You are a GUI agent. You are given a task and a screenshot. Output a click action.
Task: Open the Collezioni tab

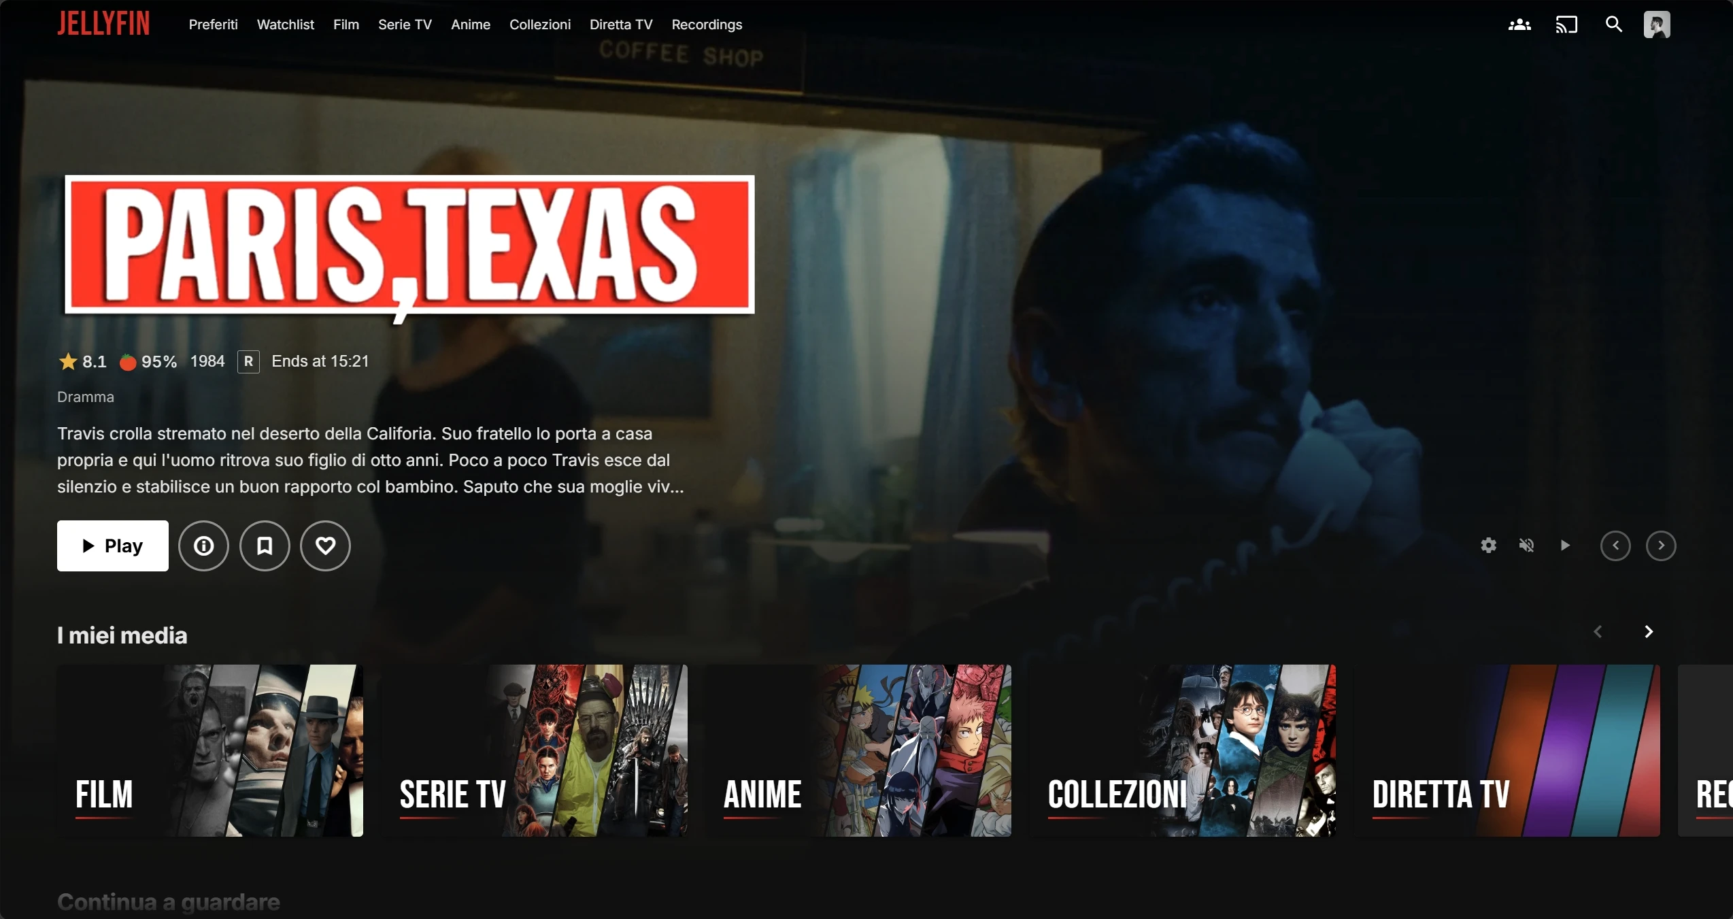[540, 24]
